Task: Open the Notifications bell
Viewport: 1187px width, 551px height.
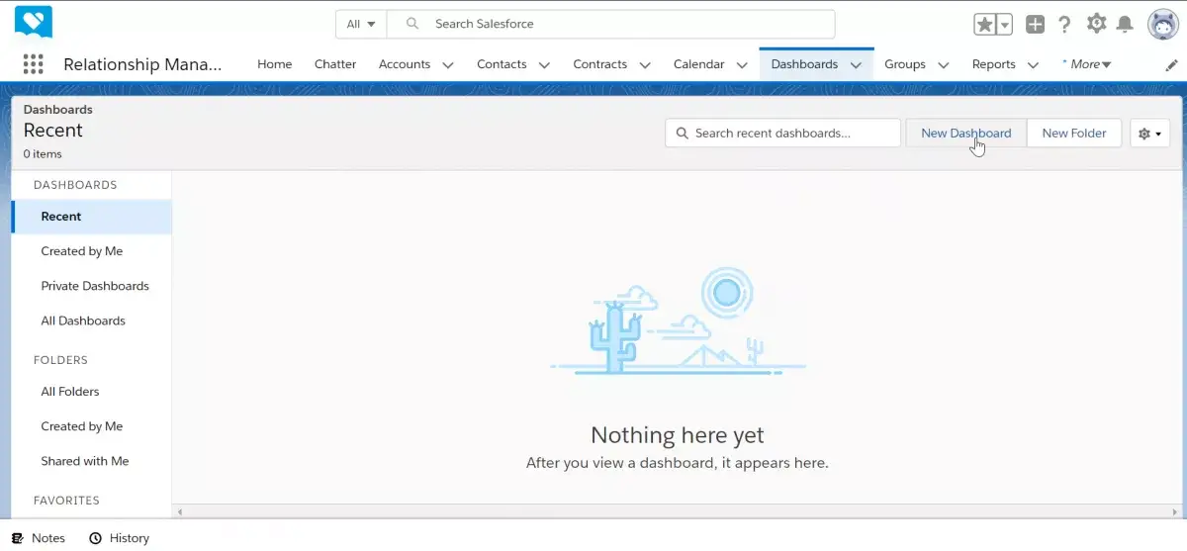Action: (x=1125, y=25)
